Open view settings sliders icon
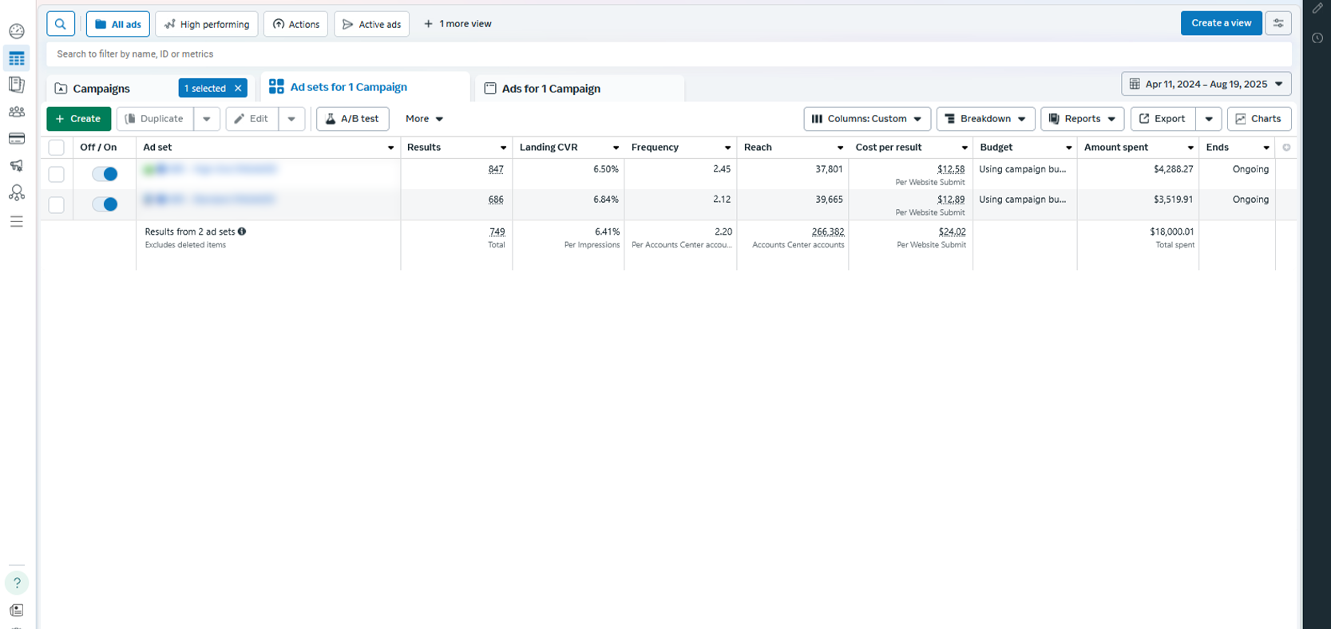Screen dimensions: 1331x629 click(1278, 24)
